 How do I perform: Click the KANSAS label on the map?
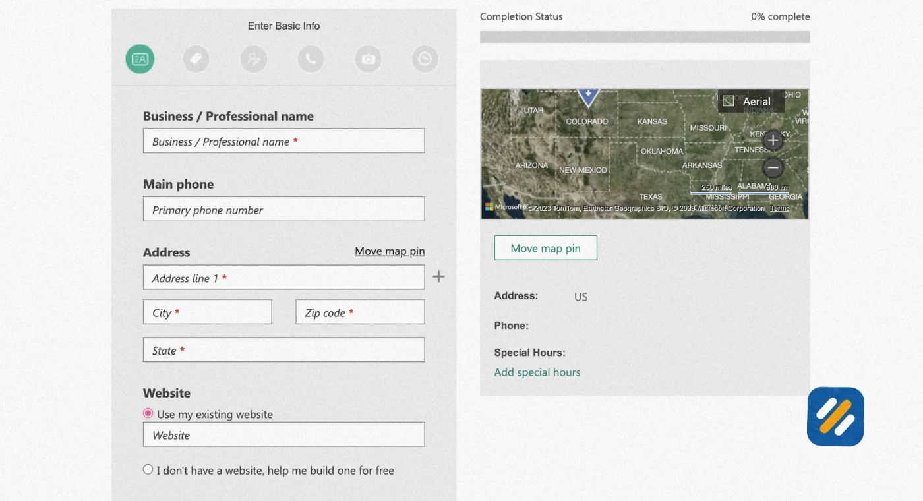pyautogui.click(x=652, y=121)
